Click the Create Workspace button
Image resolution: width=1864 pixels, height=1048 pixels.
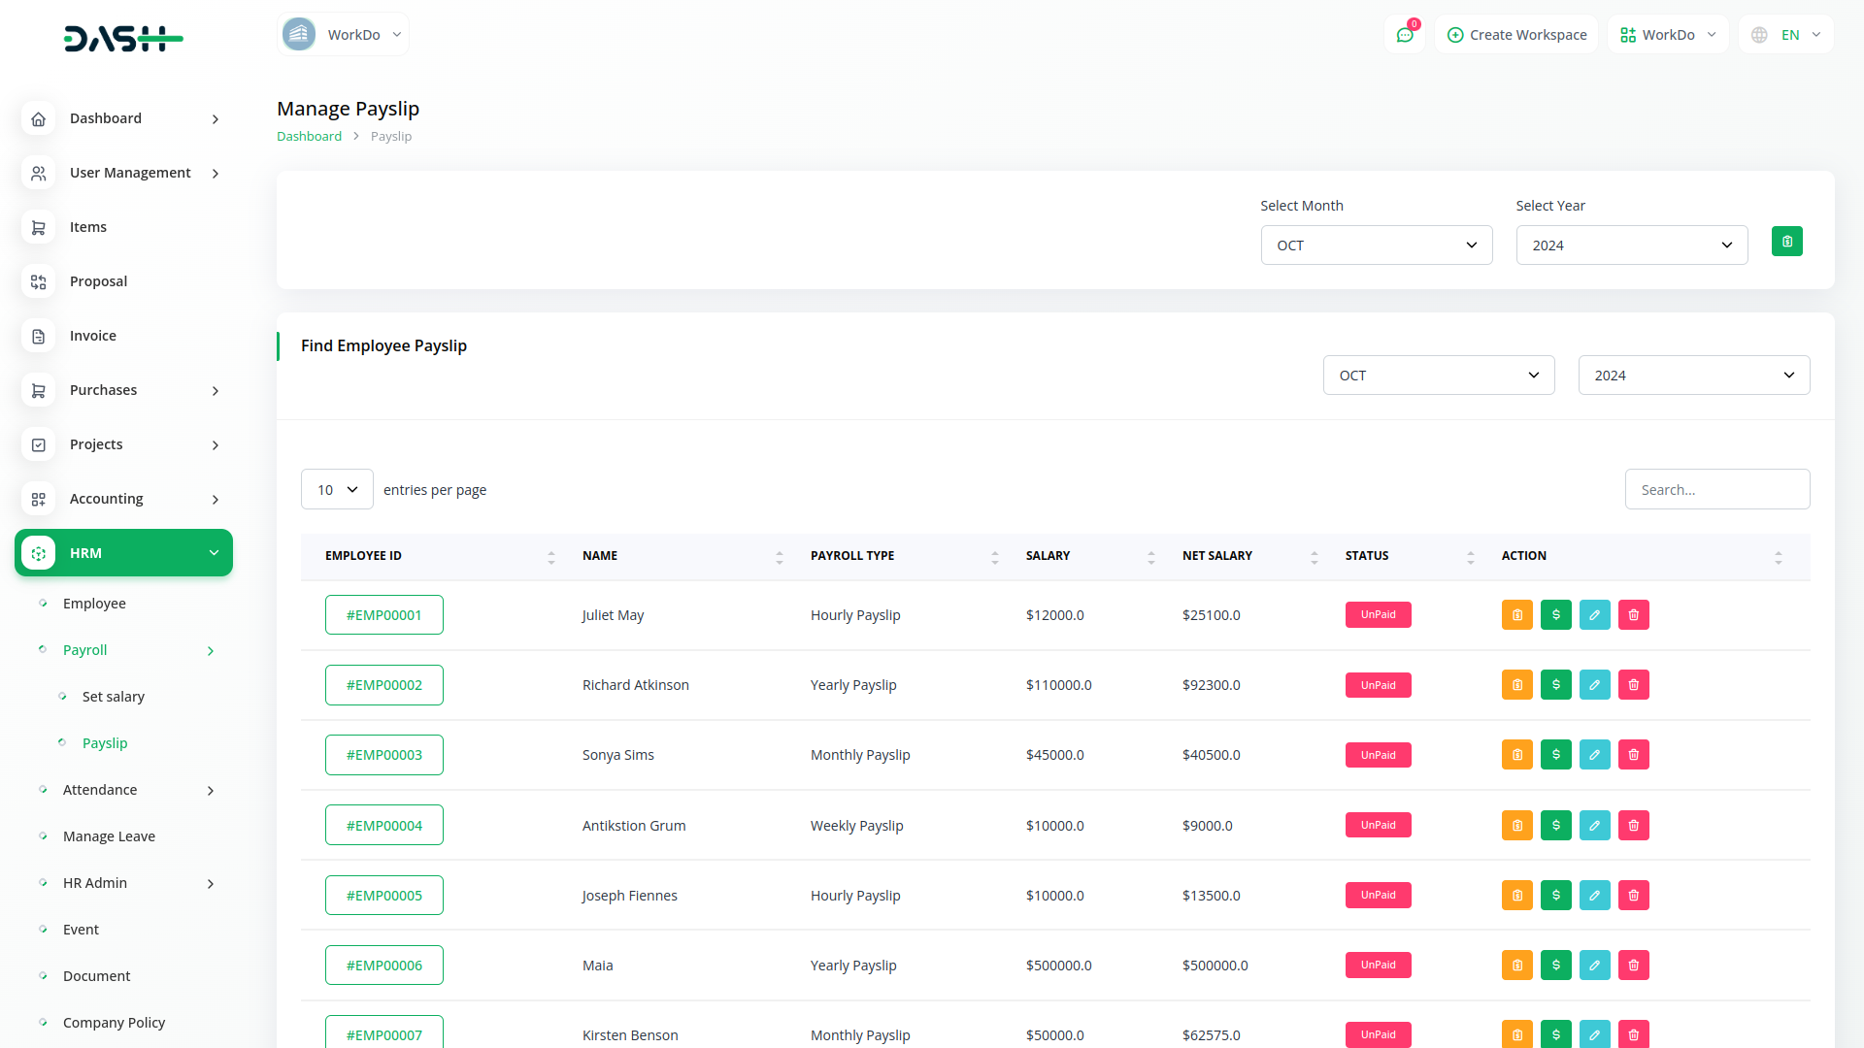coord(1515,34)
